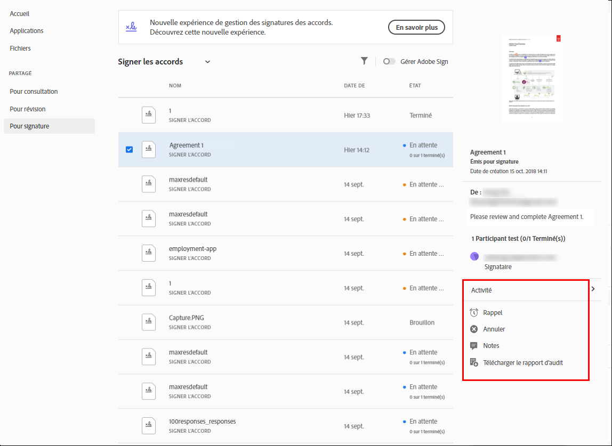Click the signer participant avatar icon

pyautogui.click(x=474, y=257)
